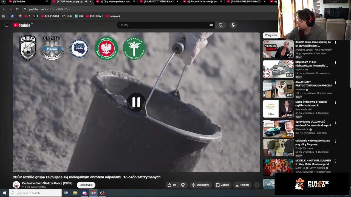
Task: Expand the OLD bookmarks folder
Action: pyautogui.click(x=67, y=16)
